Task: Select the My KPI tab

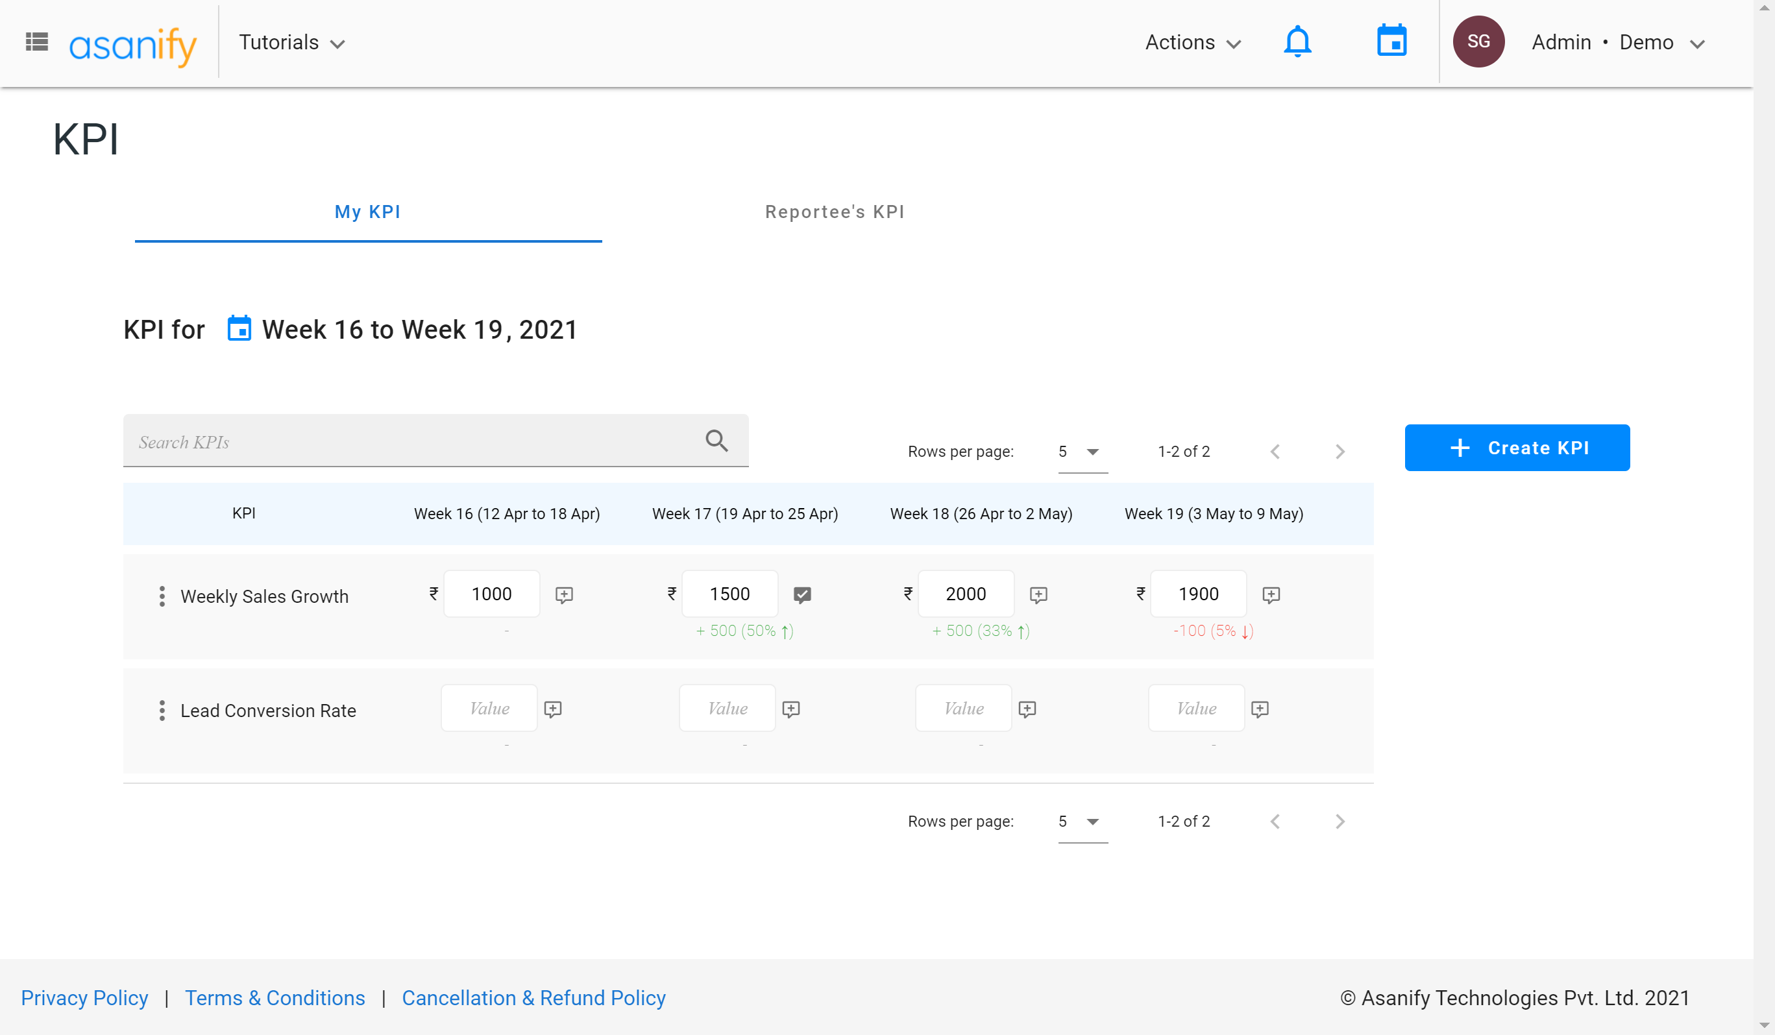Action: [x=367, y=212]
